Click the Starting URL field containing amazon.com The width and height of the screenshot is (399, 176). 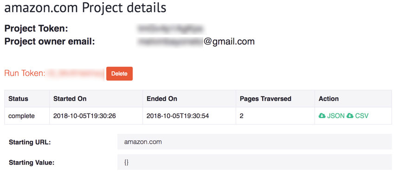[x=254, y=142]
